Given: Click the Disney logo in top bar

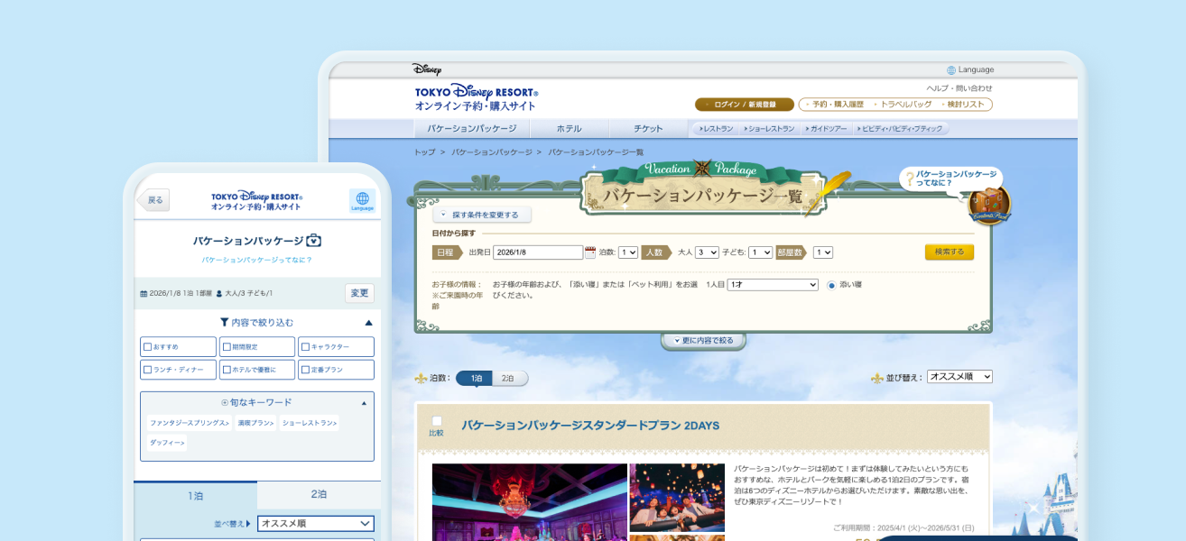Looking at the screenshot, I should coord(427,69).
